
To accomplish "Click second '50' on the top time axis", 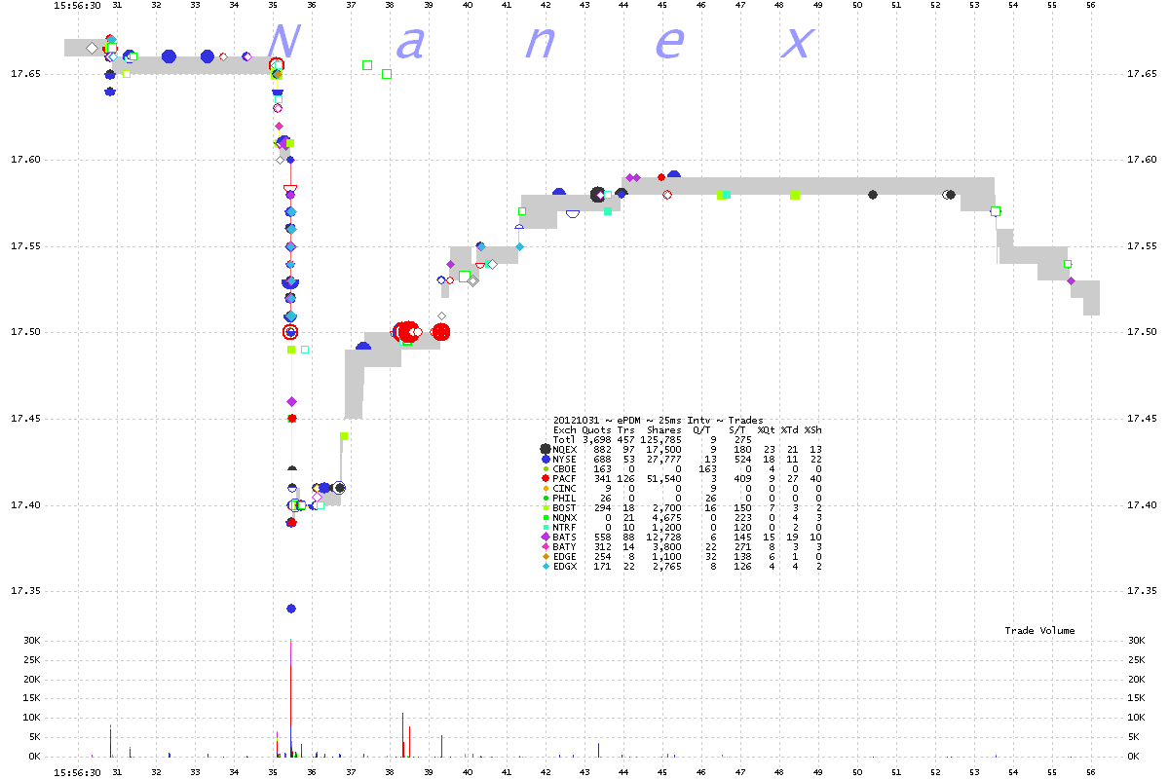I will (857, 6).
